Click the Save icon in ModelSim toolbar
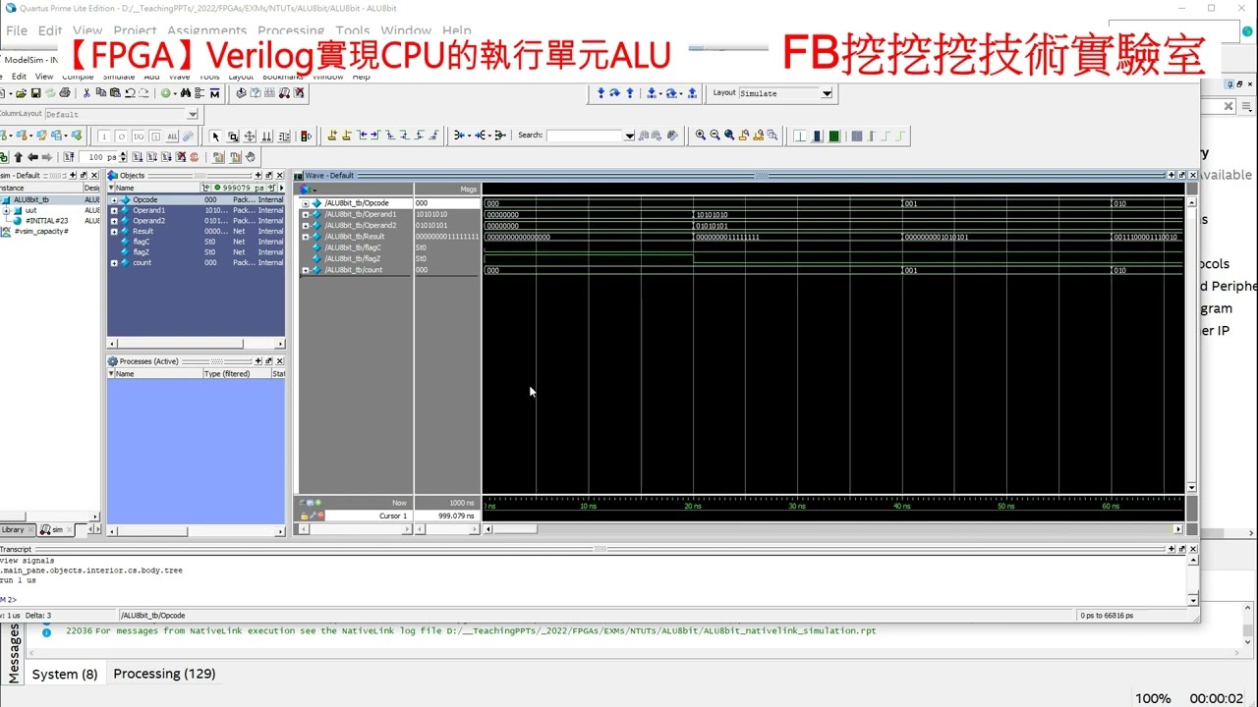The height and width of the screenshot is (707, 1258). (36, 93)
